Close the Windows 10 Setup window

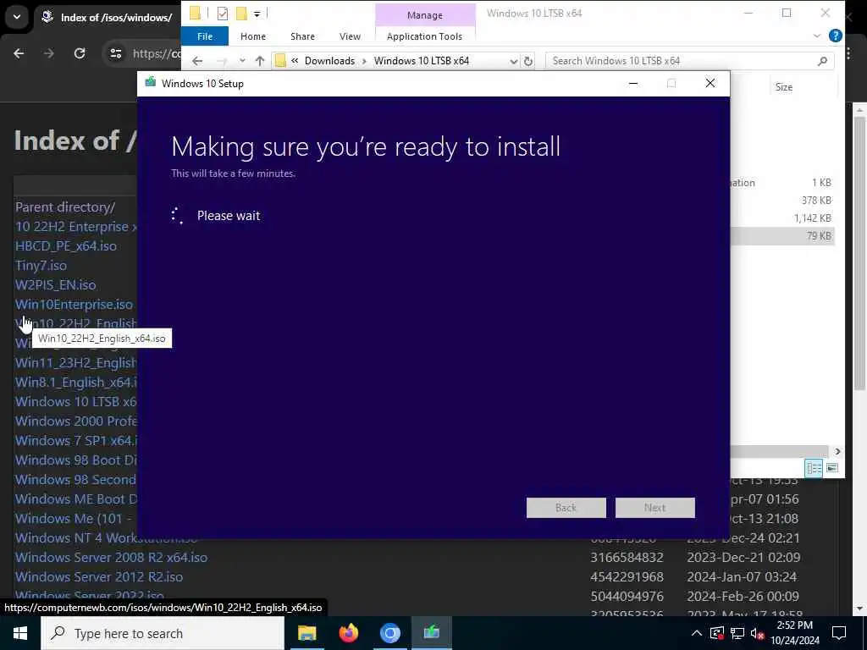point(710,84)
